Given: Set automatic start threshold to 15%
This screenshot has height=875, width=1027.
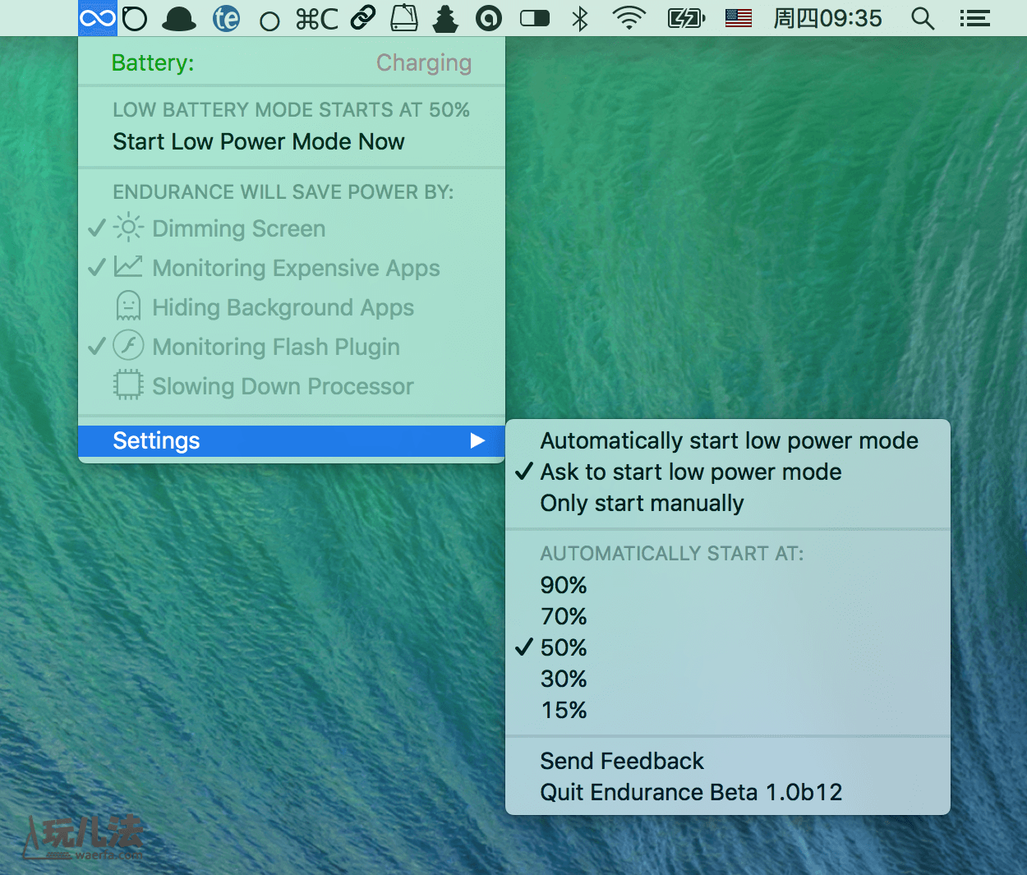Looking at the screenshot, I should point(728,710).
